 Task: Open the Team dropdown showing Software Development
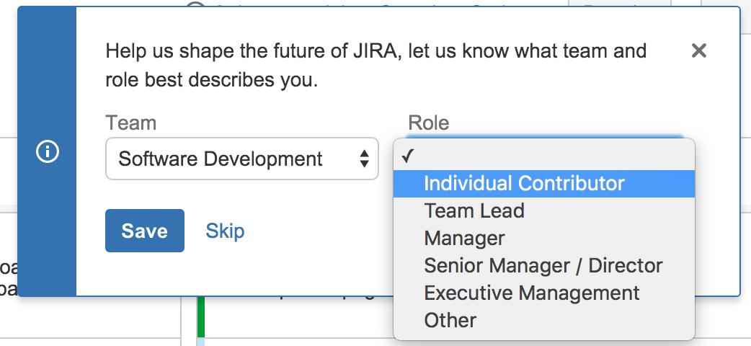[231, 159]
